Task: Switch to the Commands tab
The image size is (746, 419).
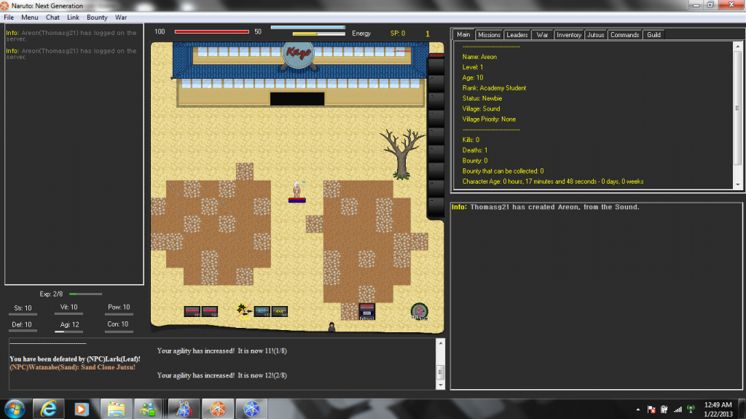Action: tap(624, 35)
